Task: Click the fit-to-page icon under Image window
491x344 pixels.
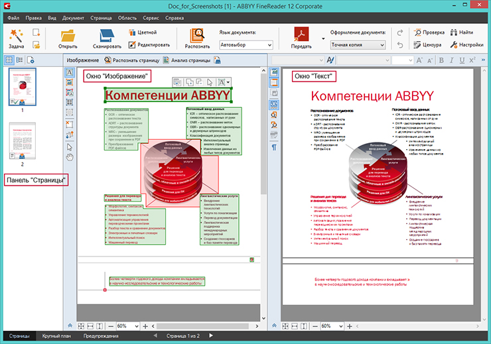Action: pyautogui.click(x=81, y=326)
